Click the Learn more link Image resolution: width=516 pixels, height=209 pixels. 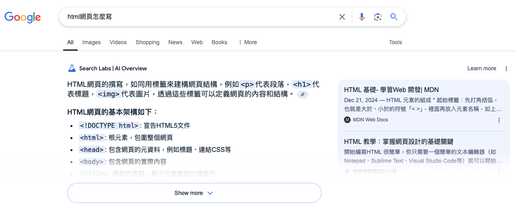click(481, 68)
